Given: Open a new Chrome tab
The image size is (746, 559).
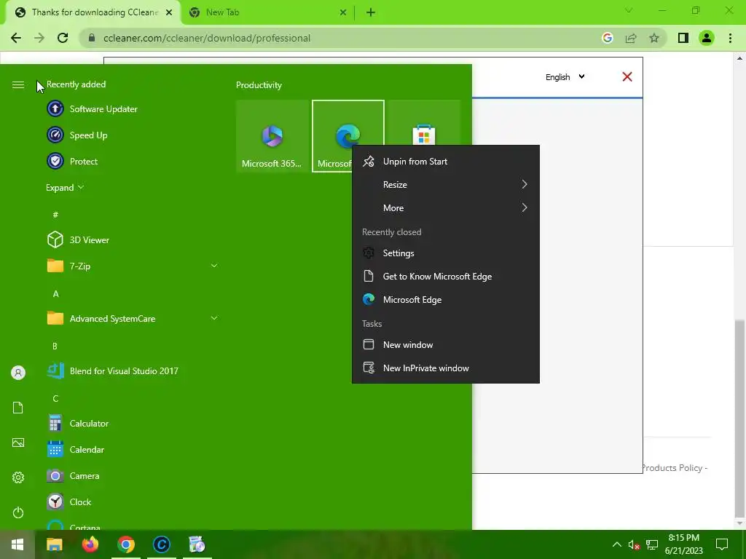Looking at the screenshot, I should pos(371,12).
